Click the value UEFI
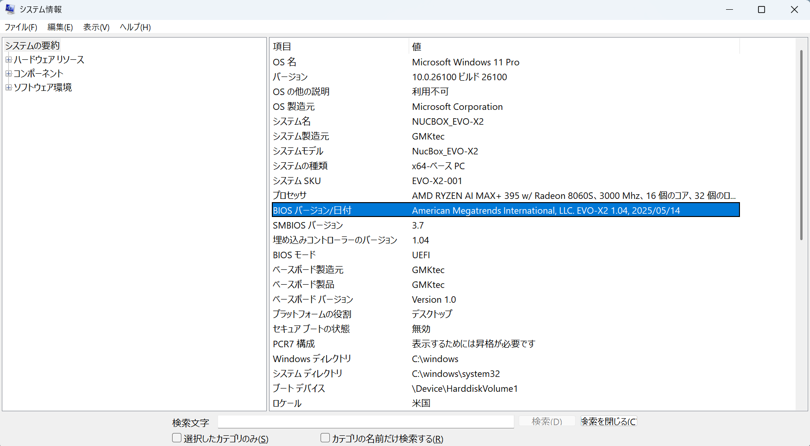The width and height of the screenshot is (810, 446). click(421, 255)
